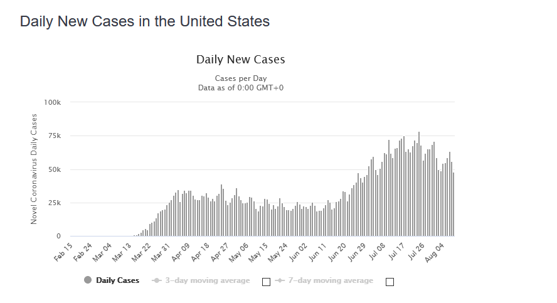Click the 3-day moving average line marker icon

click(156, 280)
